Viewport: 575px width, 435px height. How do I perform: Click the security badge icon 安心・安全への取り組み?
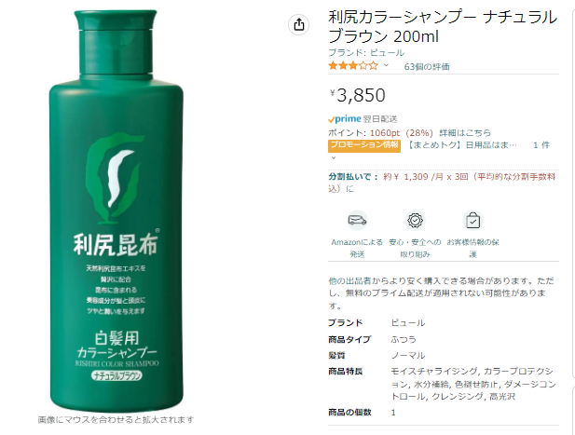(415, 220)
